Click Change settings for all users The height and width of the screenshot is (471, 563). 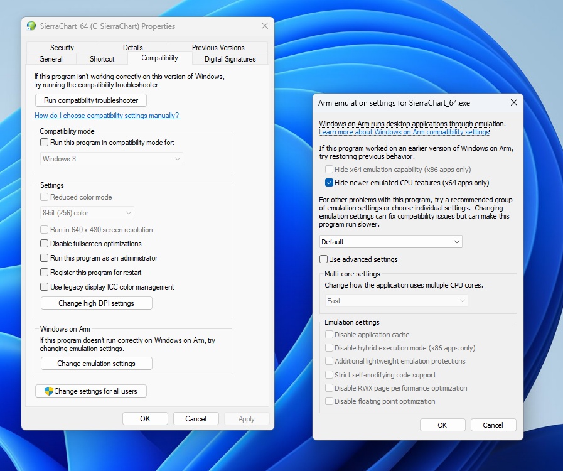click(91, 391)
